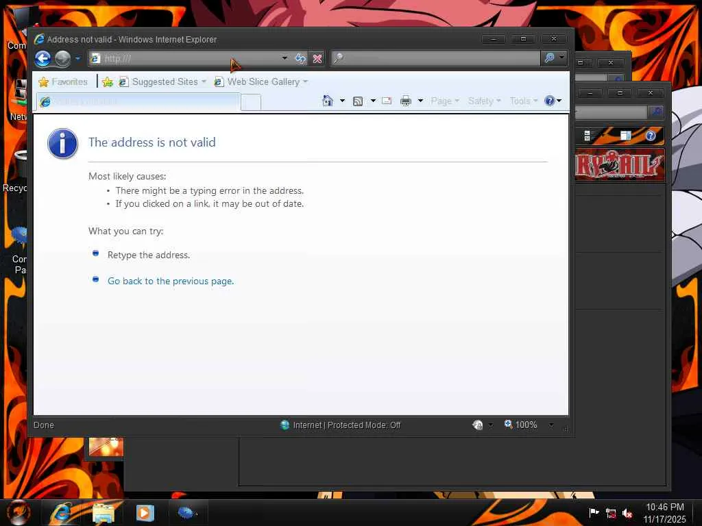Expand the zoom level dropdown arrow
702x526 pixels.
(552, 425)
